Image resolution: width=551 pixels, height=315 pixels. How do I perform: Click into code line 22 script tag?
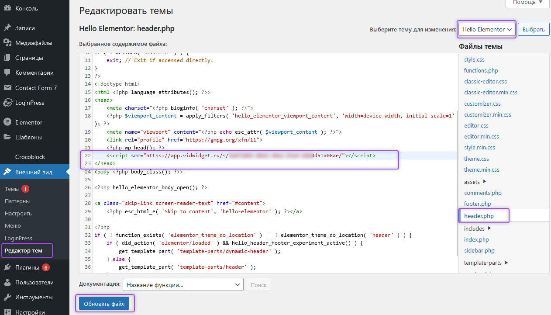coord(241,155)
